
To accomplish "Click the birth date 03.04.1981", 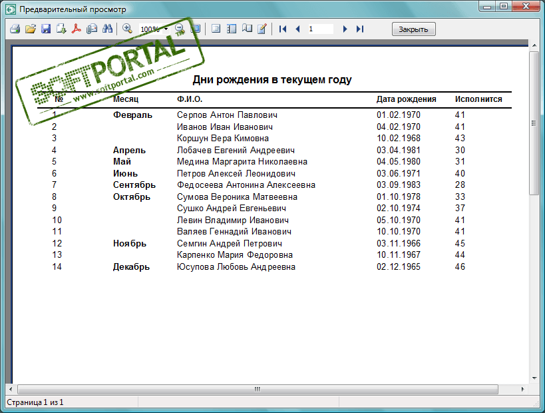I will click(399, 150).
